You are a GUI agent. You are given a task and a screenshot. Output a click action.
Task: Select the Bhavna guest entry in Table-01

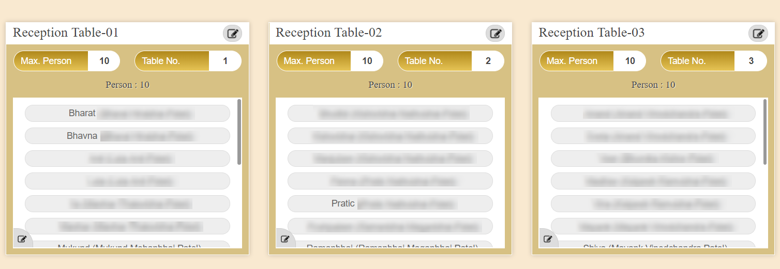pyautogui.click(x=127, y=136)
